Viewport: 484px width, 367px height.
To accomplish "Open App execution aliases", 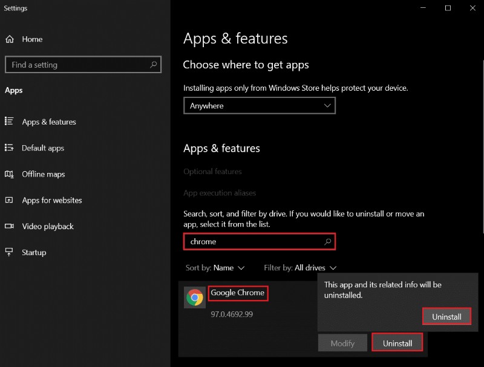I will pyautogui.click(x=220, y=192).
